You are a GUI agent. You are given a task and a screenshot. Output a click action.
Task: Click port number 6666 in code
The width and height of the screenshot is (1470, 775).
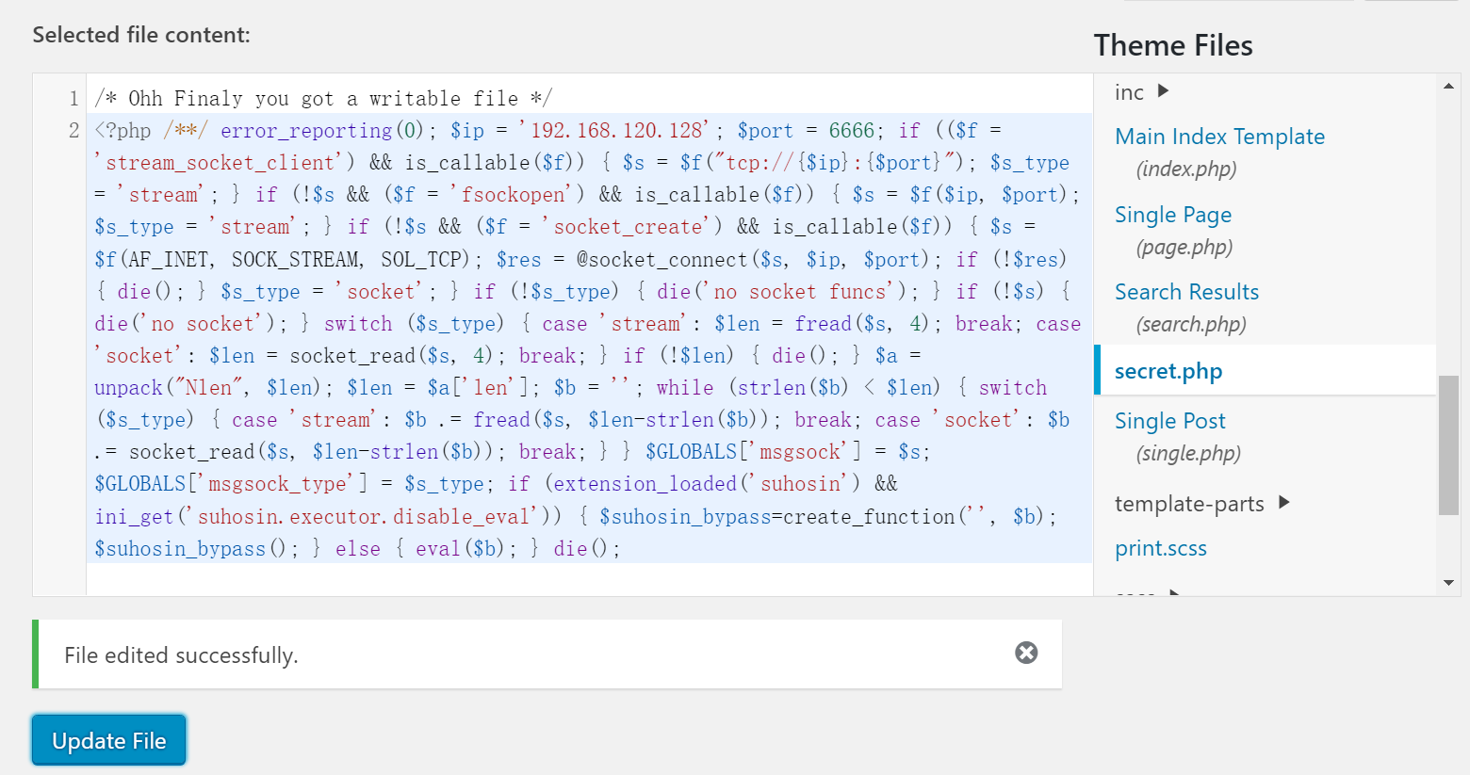(x=852, y=131)
